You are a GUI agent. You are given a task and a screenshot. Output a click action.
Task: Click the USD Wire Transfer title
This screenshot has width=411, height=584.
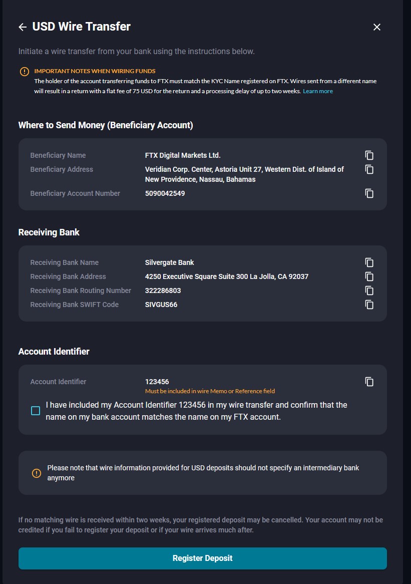pyautogui.click(x=82, y=27)
